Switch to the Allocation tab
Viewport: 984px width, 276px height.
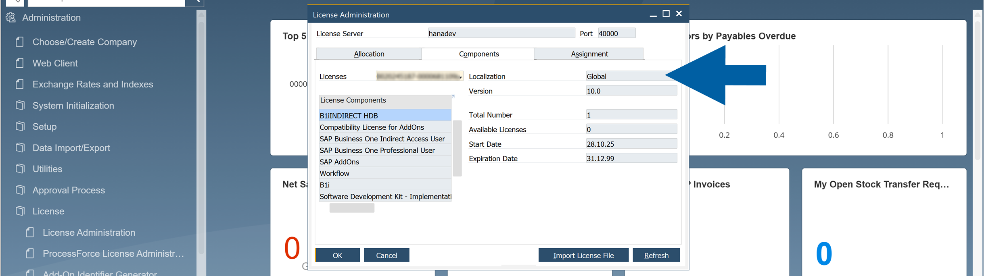[369, 54]
